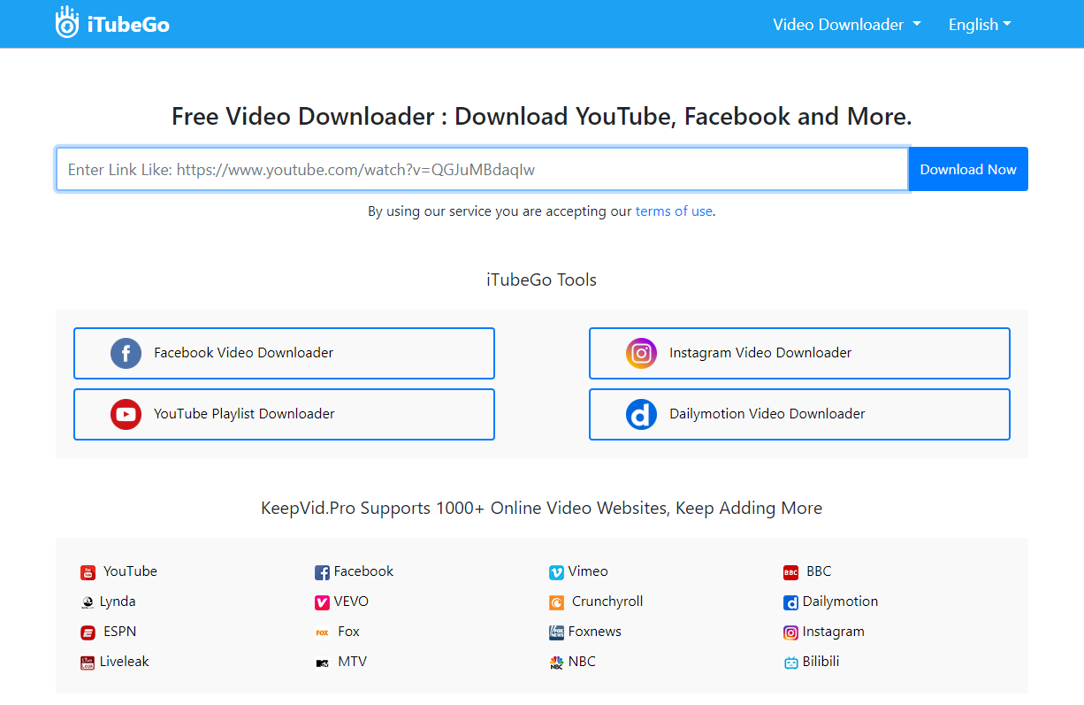Screen dimensions: 1084x705
Task: Open the Video Downloader dropdown menu
Action: [x=847, y=25]
